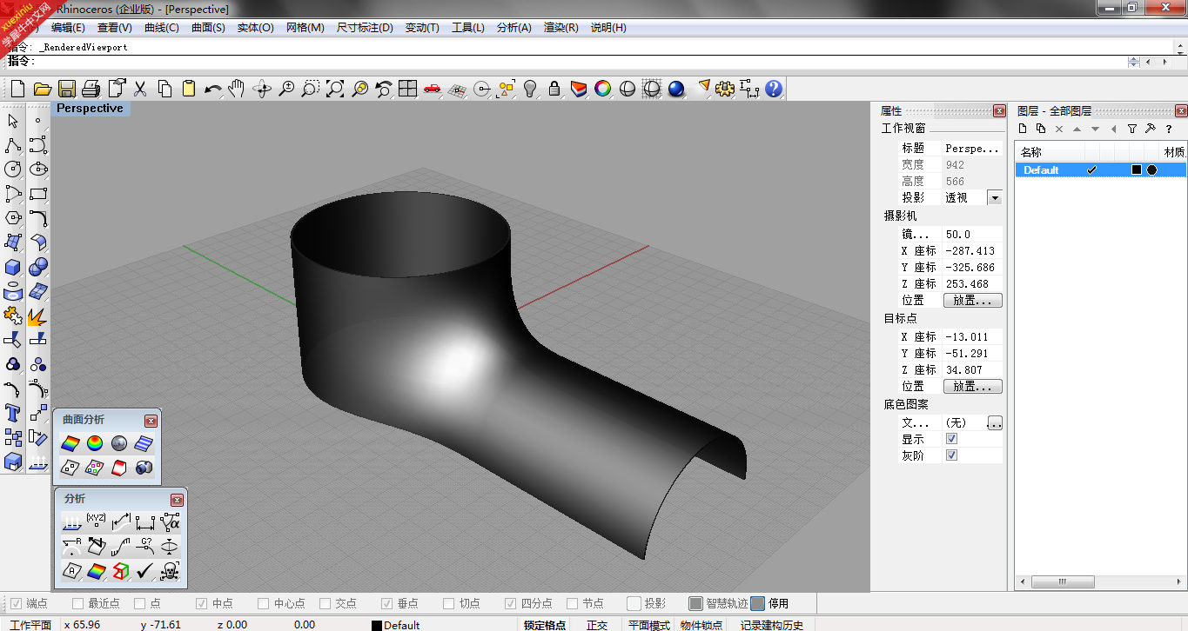Select the Text object T tool
1188x631 pixels.
[13, 413]
